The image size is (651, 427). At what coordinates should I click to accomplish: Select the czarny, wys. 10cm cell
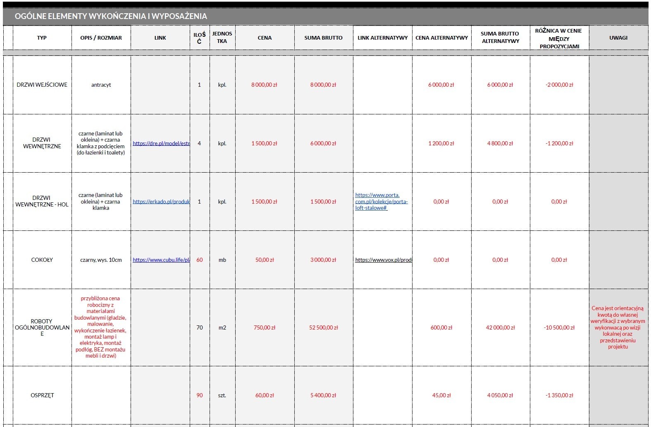click(101, 260)
